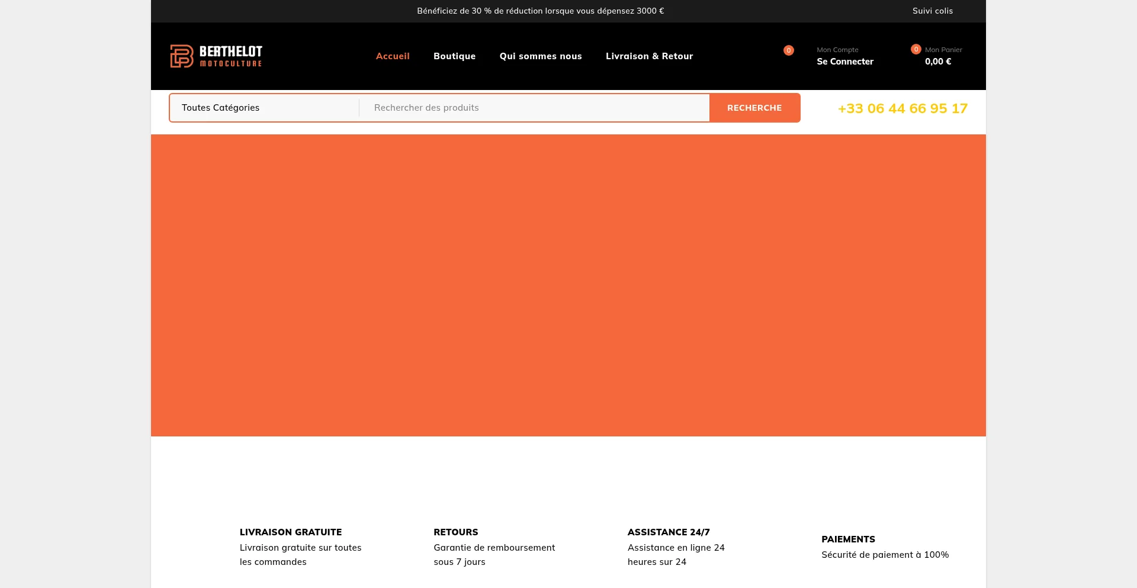Click the phone number +33 06 44 66 95 17
This screenshot has height=588, width=1137.
tap(902, 108)
